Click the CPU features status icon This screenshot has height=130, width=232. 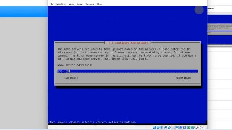click(185, 127)
